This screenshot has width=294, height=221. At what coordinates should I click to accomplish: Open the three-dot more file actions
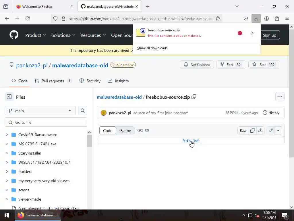280,97
